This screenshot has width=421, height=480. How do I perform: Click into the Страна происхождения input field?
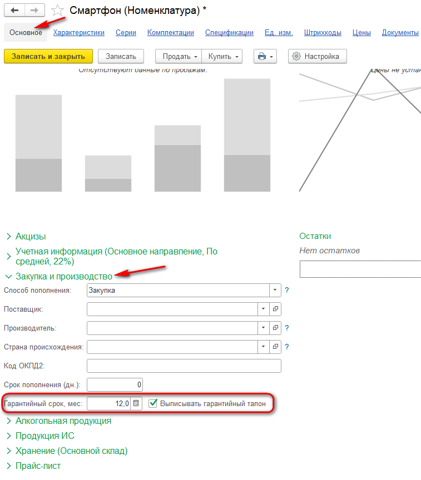pos(172,347)
